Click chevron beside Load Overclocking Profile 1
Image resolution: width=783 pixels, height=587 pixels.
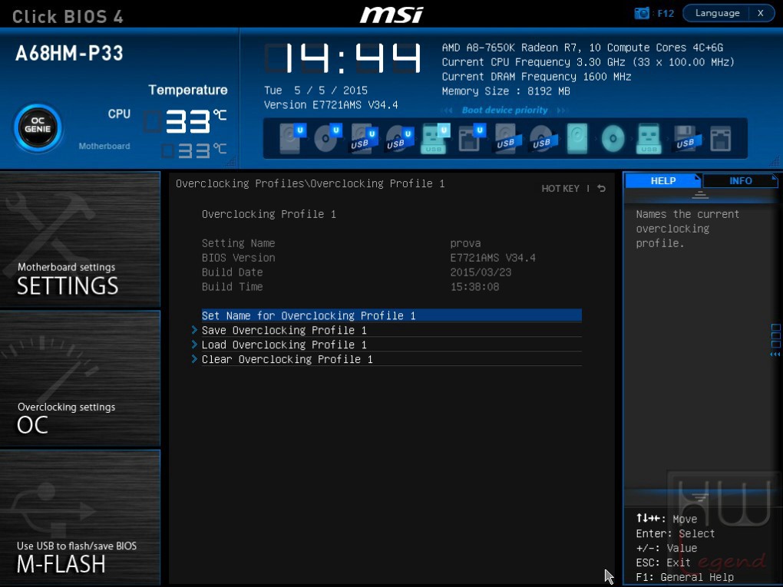tap(194, 345)
